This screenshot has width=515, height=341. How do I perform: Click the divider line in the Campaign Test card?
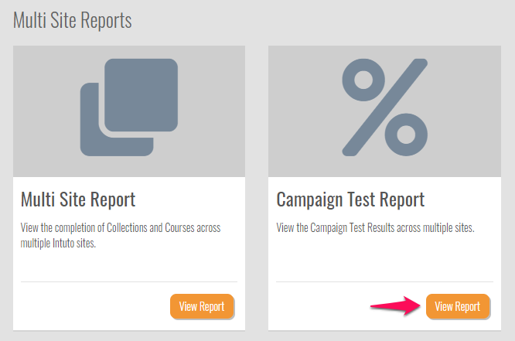384,281
